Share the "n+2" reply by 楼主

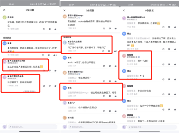tap(163, 79)
